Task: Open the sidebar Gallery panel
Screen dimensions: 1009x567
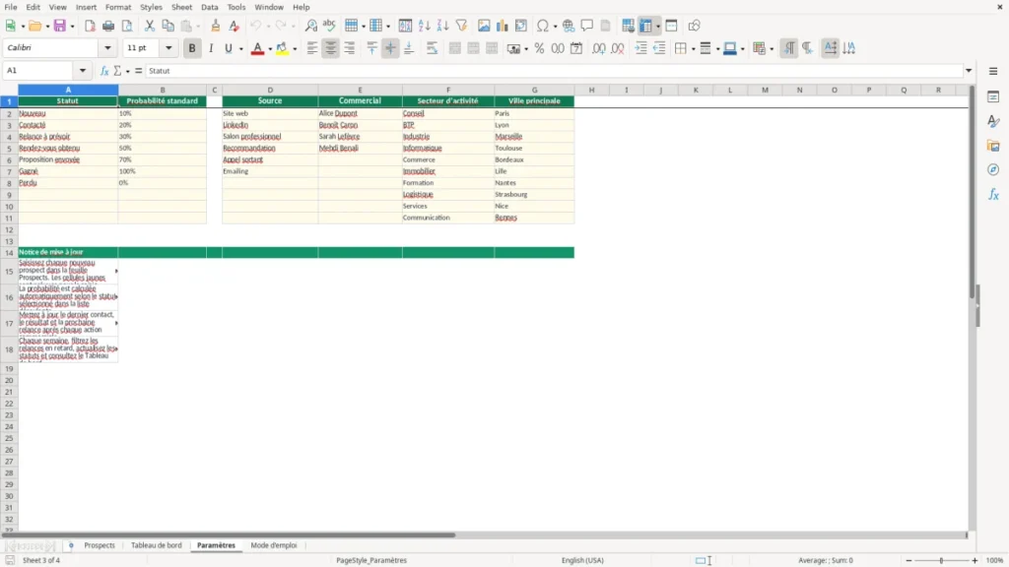Action: (993, 146)
